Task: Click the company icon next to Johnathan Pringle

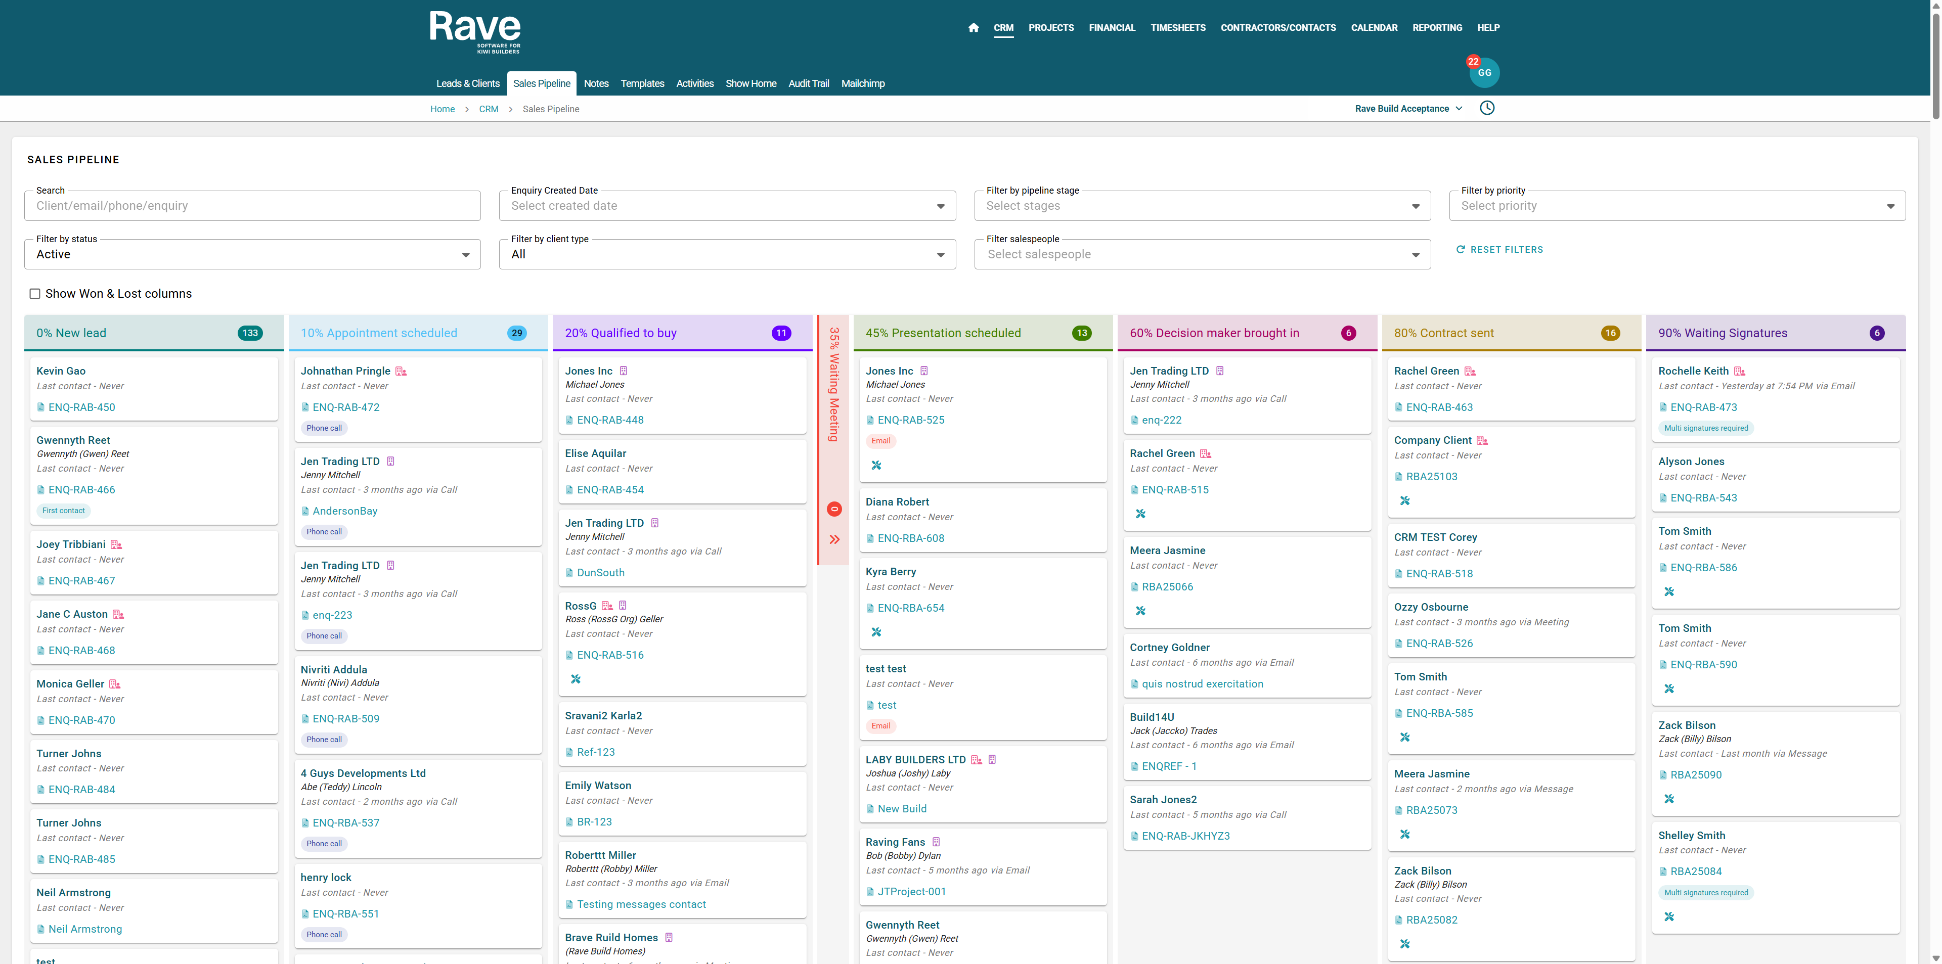Action: tap(401, 372)
